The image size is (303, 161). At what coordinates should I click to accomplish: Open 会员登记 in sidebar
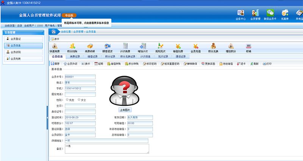pos(23,39)
